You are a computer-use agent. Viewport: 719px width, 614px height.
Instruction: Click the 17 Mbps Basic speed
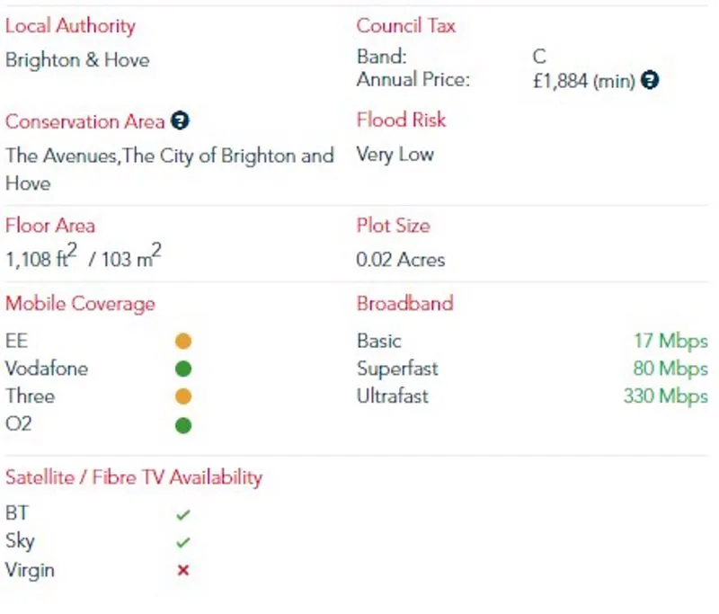[x=670, y=342]
